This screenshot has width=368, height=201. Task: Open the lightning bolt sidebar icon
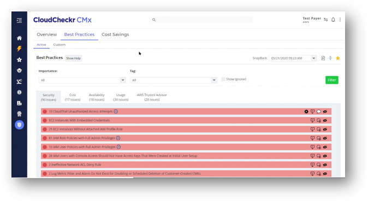point(19,49)
